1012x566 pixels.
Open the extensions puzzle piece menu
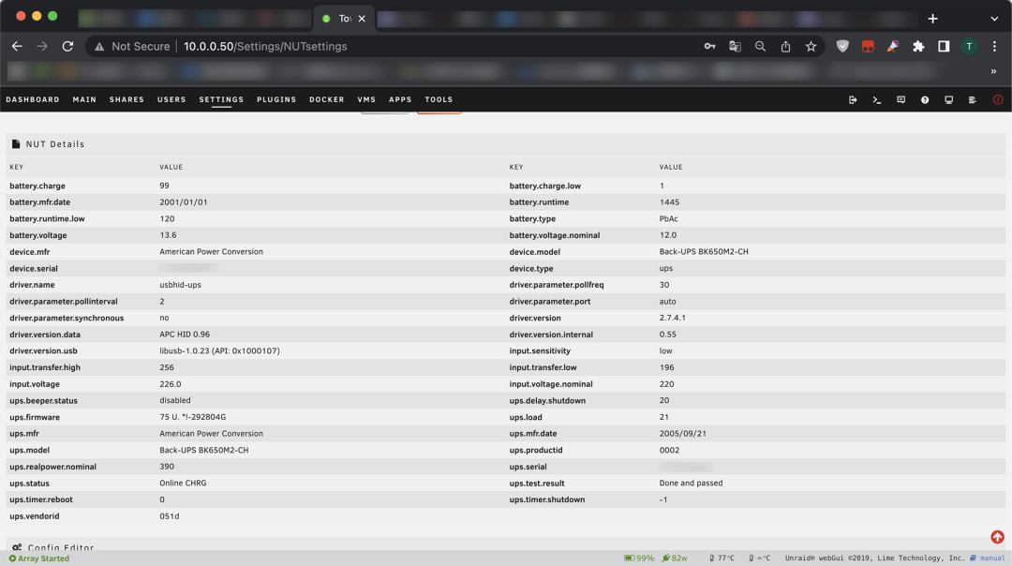(918, 47)
